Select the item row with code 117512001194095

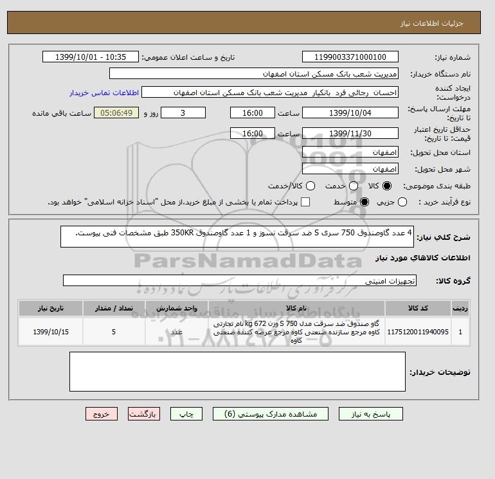244,332
